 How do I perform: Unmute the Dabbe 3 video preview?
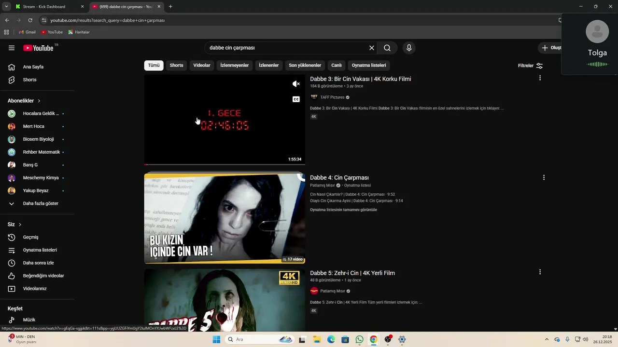click(x=296, y=84)
